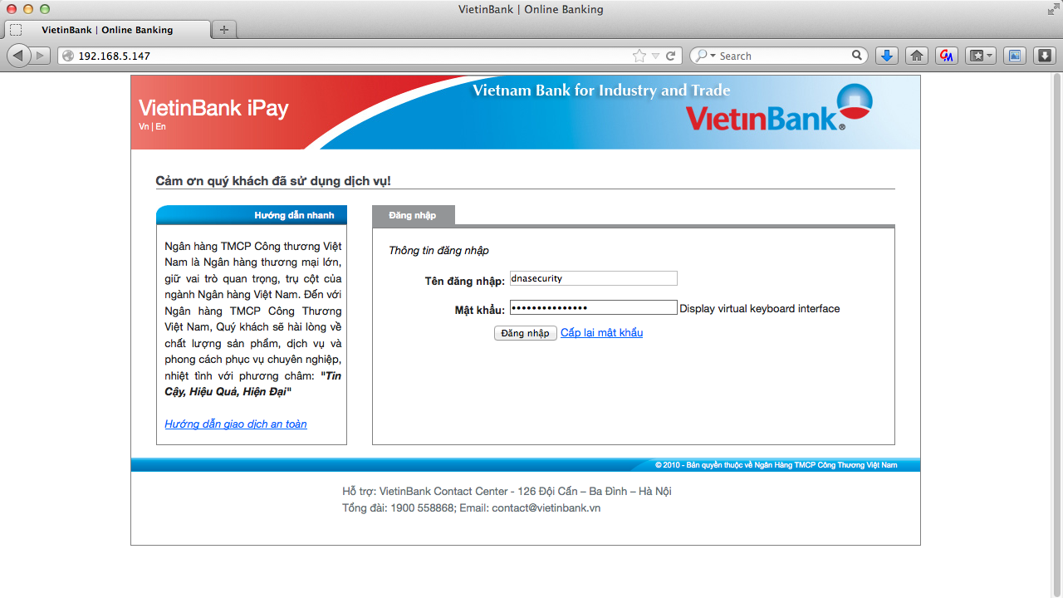Select the VietinBank Online Banking tab
The height and width of the screenshot is (598, 1063).
coord(107,30)
